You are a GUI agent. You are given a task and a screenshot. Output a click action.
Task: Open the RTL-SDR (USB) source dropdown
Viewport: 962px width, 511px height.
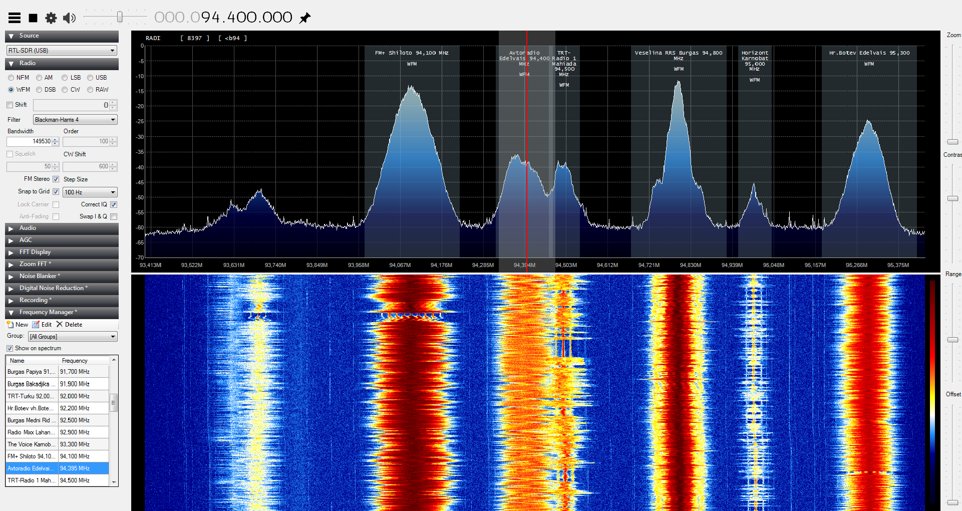click(62, 51)
